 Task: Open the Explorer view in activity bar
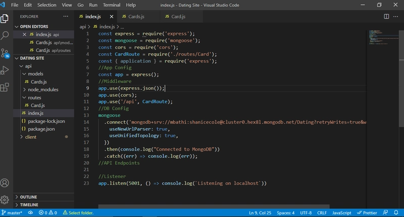[5, 19]
